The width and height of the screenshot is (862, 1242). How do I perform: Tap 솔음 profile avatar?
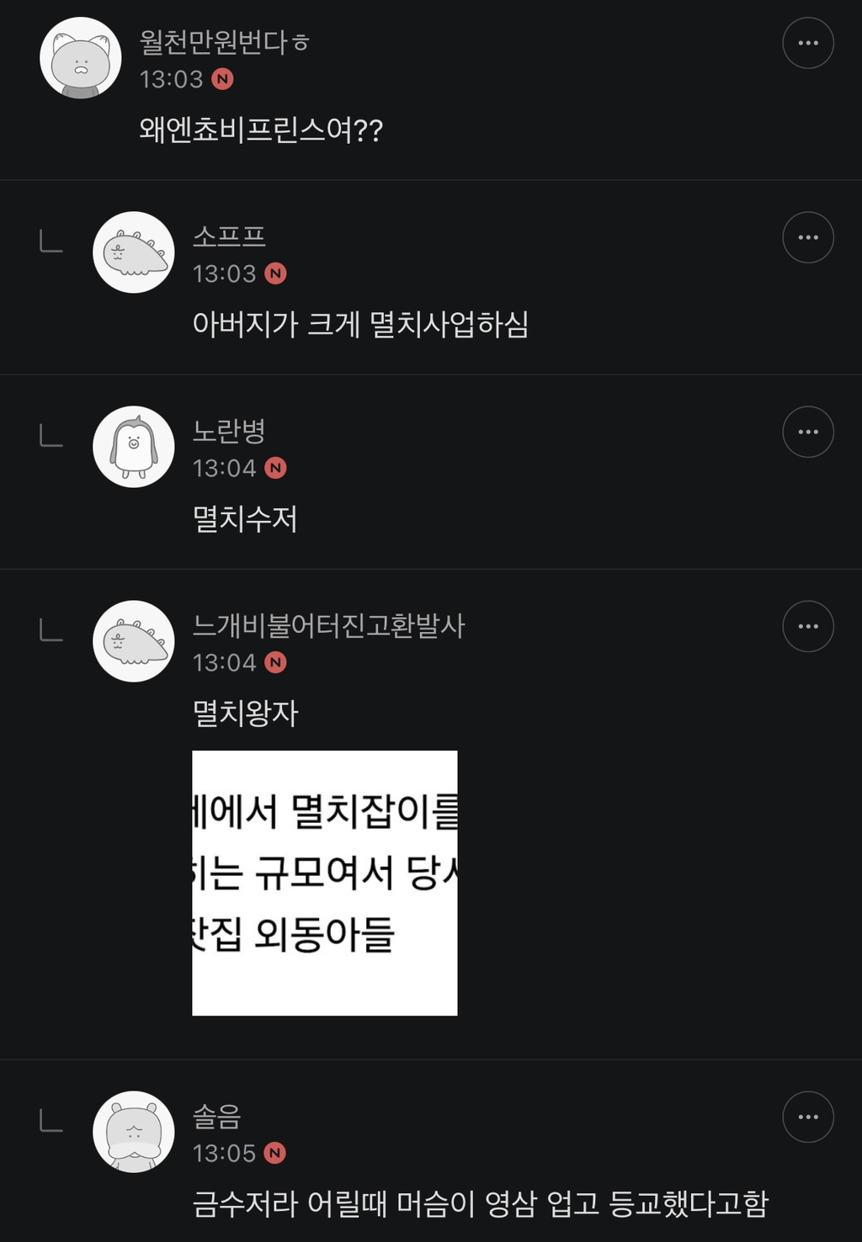134,1132
